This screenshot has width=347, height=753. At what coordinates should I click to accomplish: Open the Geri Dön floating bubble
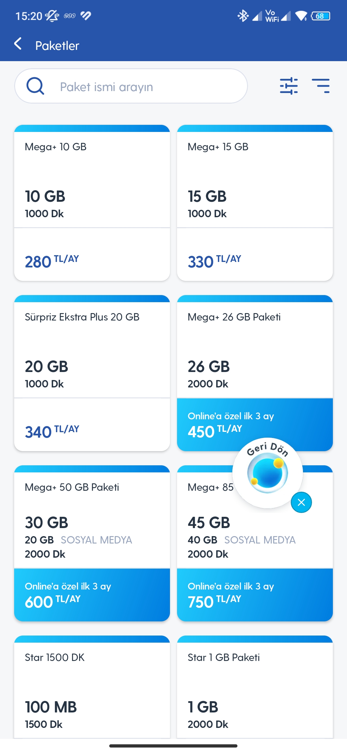pos(267,473)
